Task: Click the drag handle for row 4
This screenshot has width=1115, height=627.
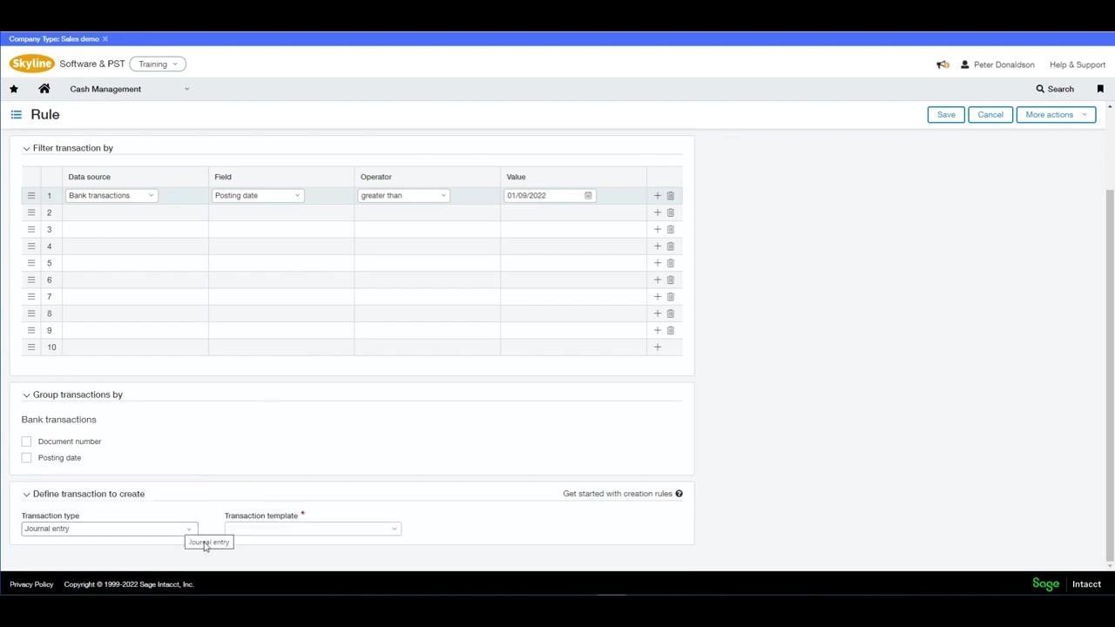Action: 31,246
